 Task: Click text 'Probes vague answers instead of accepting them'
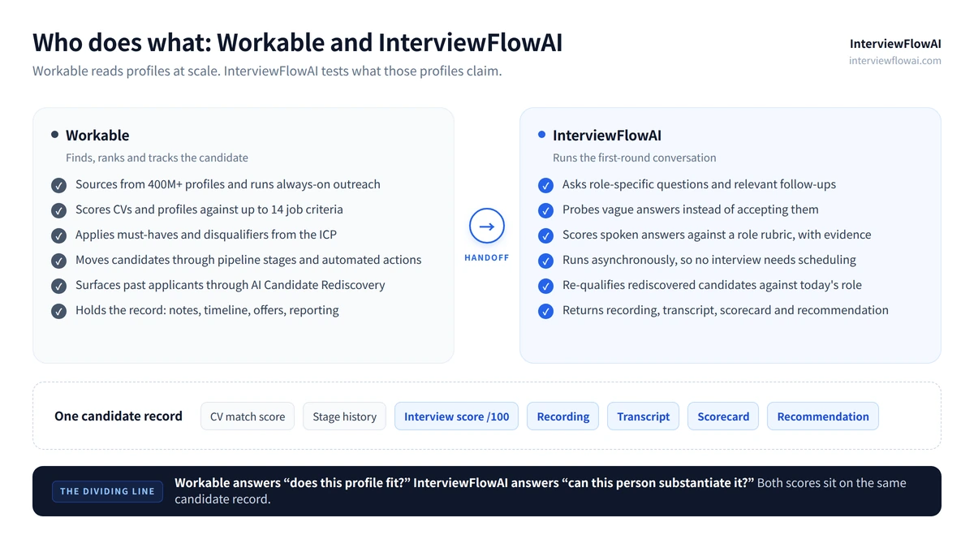coord(691,209)
